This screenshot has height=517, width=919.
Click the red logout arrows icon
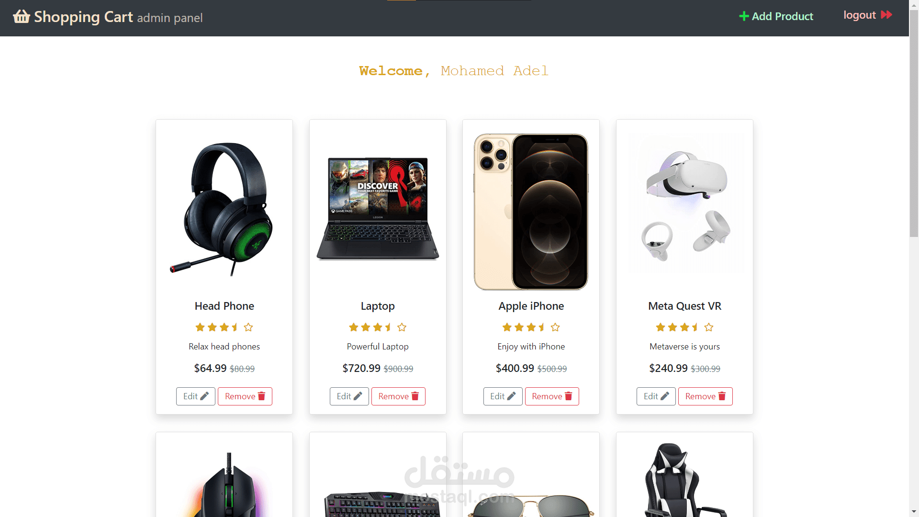tap(886, 15)
